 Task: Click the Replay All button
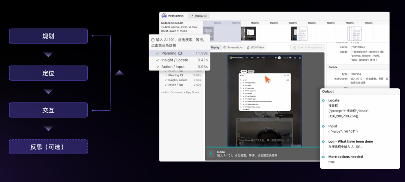click(199, 16)
